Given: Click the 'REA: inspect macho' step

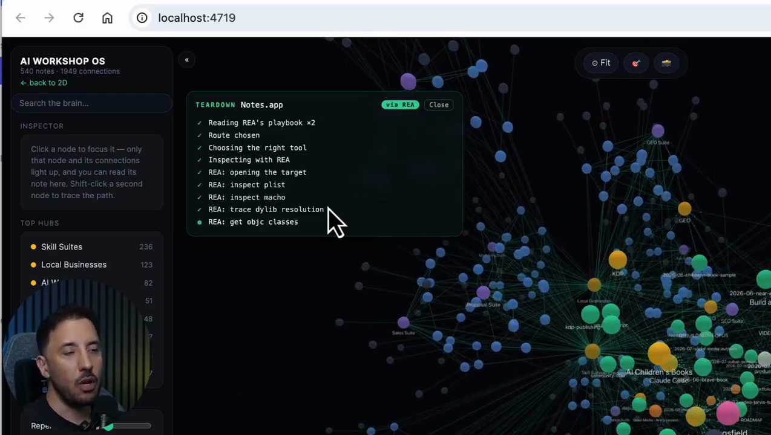Looking at the screenshot, I should tap(246, 197).
